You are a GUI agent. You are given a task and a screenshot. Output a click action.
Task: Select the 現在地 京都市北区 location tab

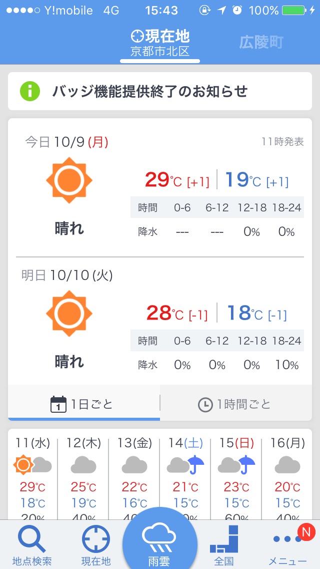click(x=160, y=44)
